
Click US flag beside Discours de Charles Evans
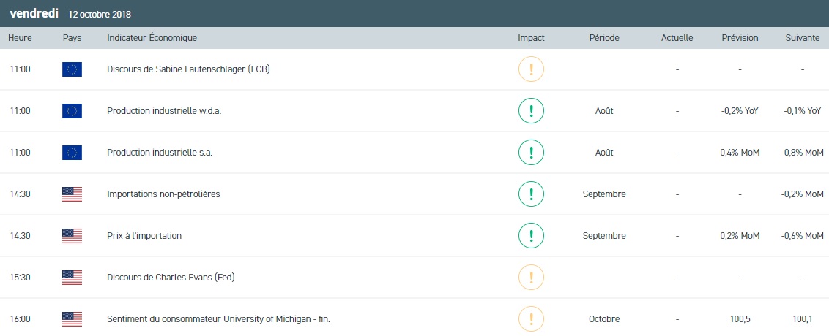[72, 278]
